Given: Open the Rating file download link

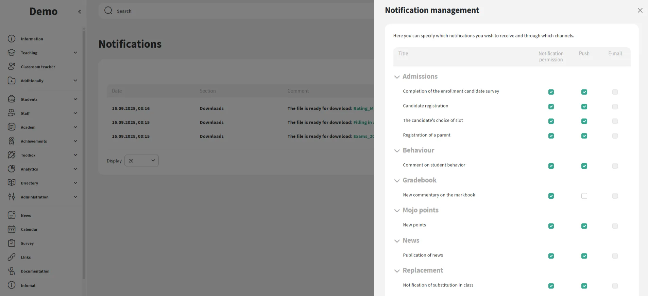Looking at the screenshot, I should (x=363, y=109).
